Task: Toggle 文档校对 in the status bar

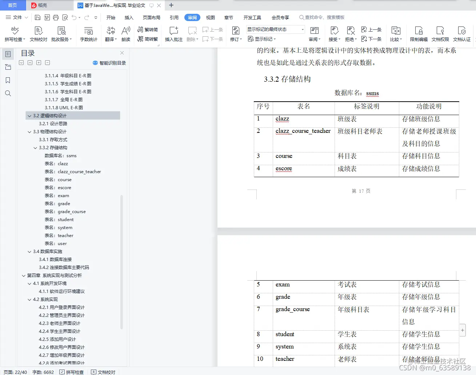Action: tap(103, 372)
